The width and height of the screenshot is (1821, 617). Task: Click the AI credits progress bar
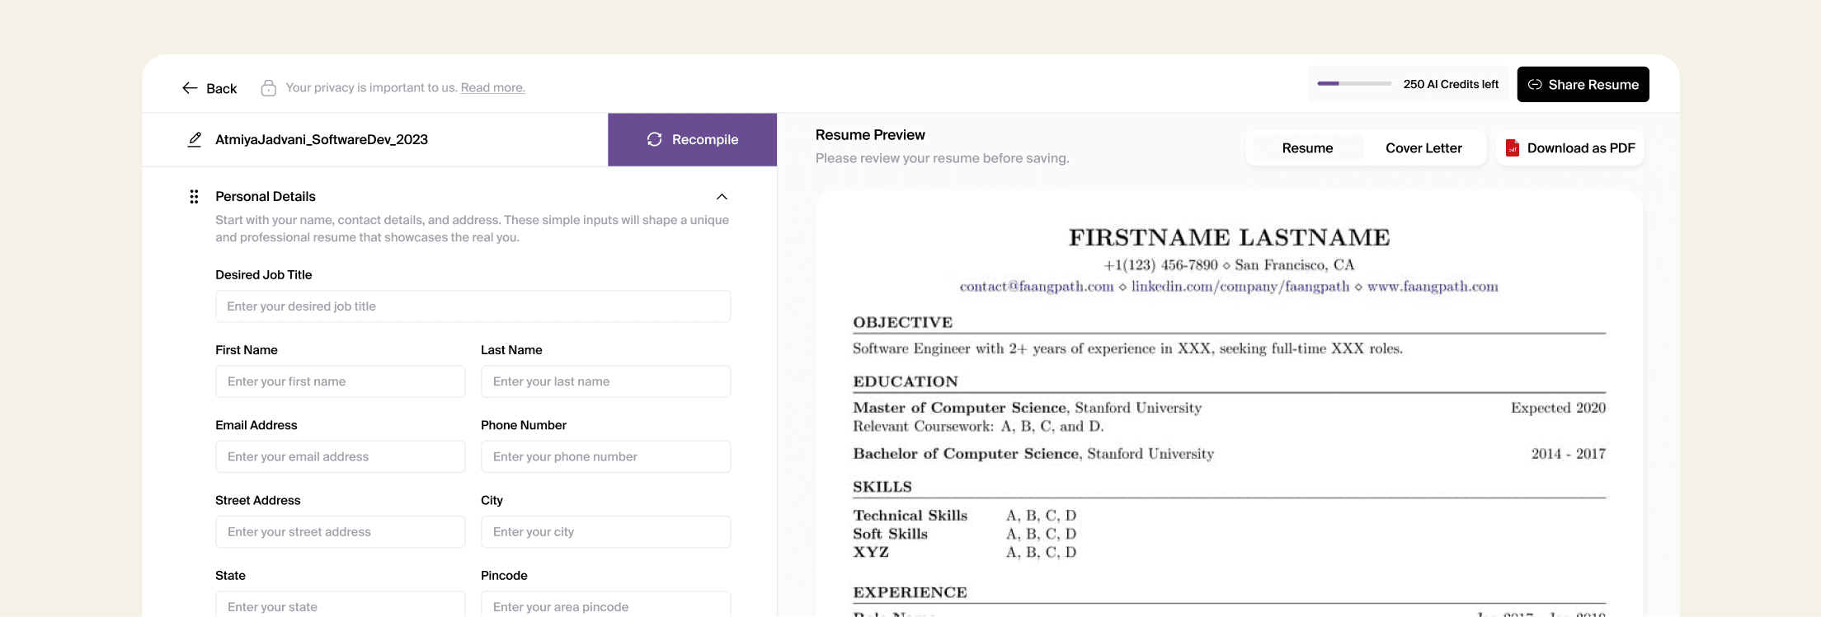point(1354,84)
